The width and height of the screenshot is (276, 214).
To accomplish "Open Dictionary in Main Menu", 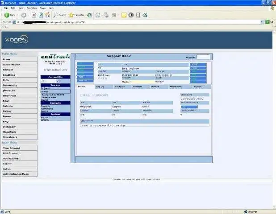I will pyautogui.click(x=20, y=127).
